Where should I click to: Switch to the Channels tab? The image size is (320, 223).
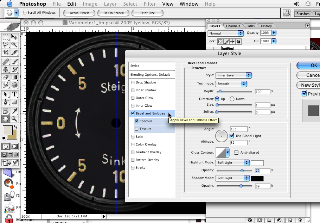click(233, 26)
